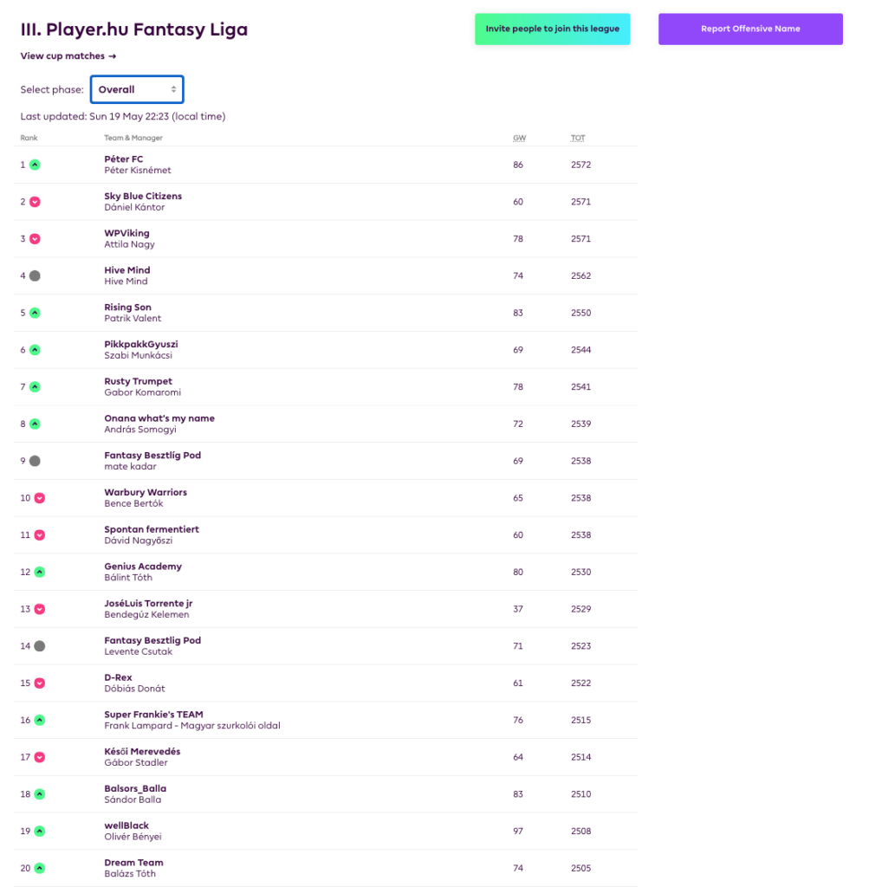Click red down arrow beside rank 2
The height and width of the screenshot is (887, 869).
pyautogui.click(x=35, y=202)
